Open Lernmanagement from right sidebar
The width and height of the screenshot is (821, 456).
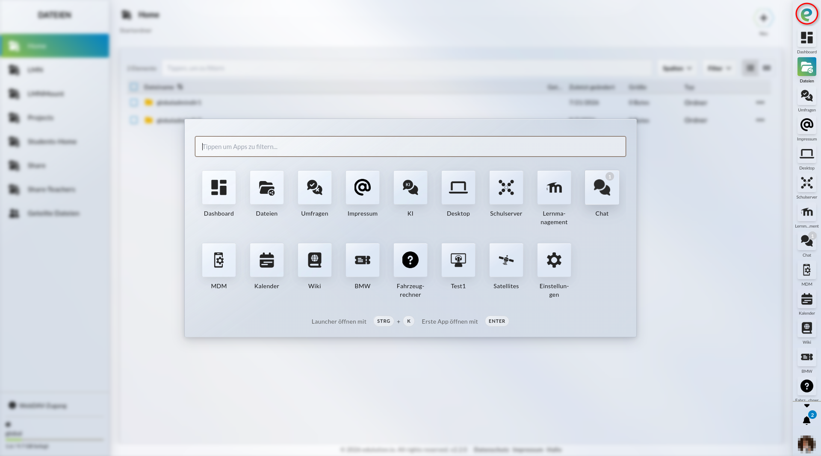tap(806, 212)
